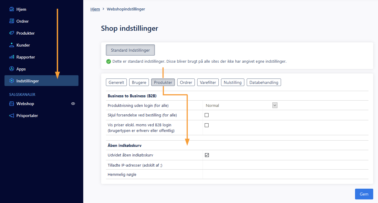
Task: Click the blue Gem save button
Action: (364, 194)
